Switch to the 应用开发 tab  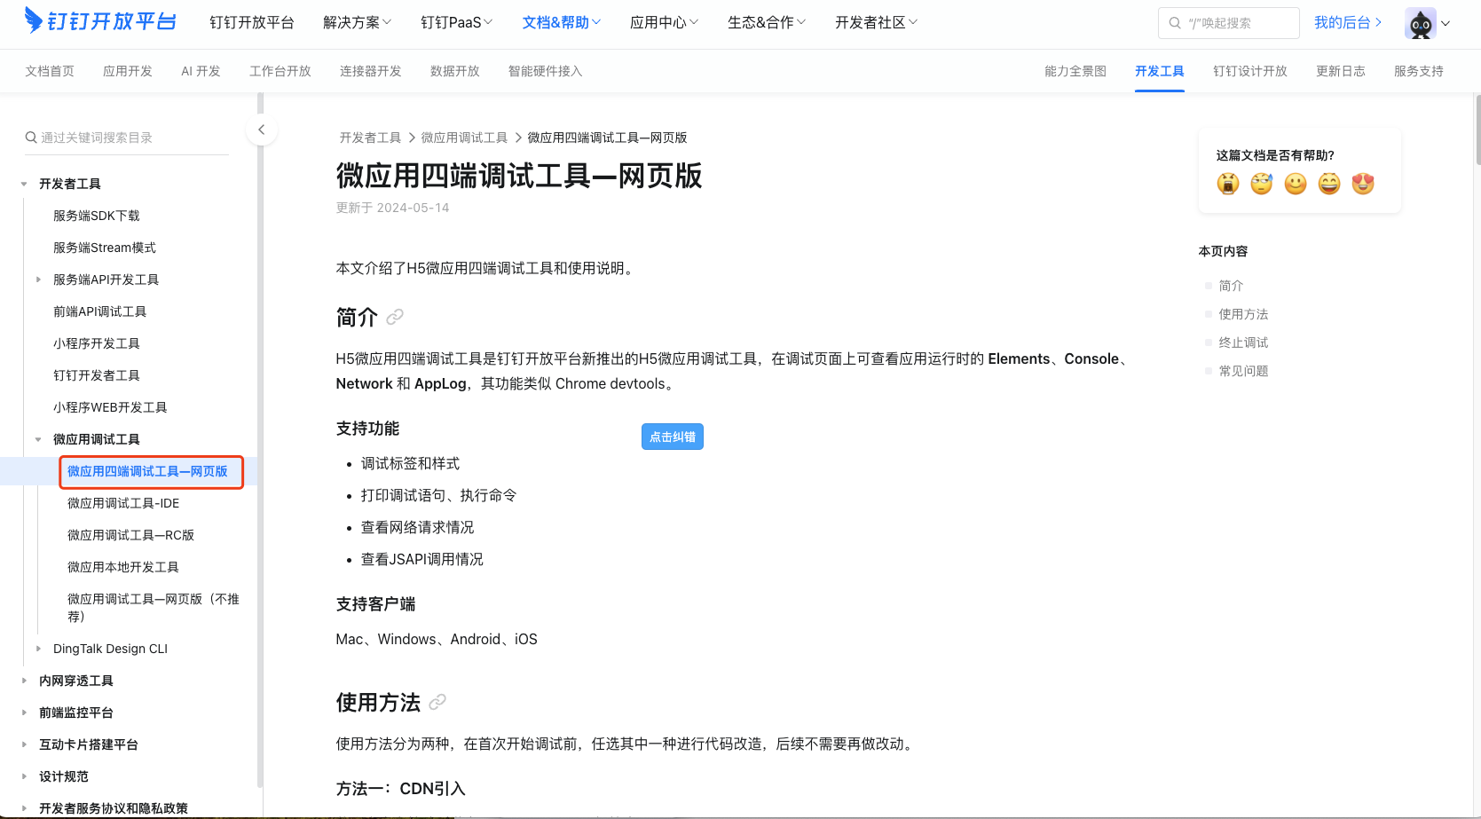128,71
